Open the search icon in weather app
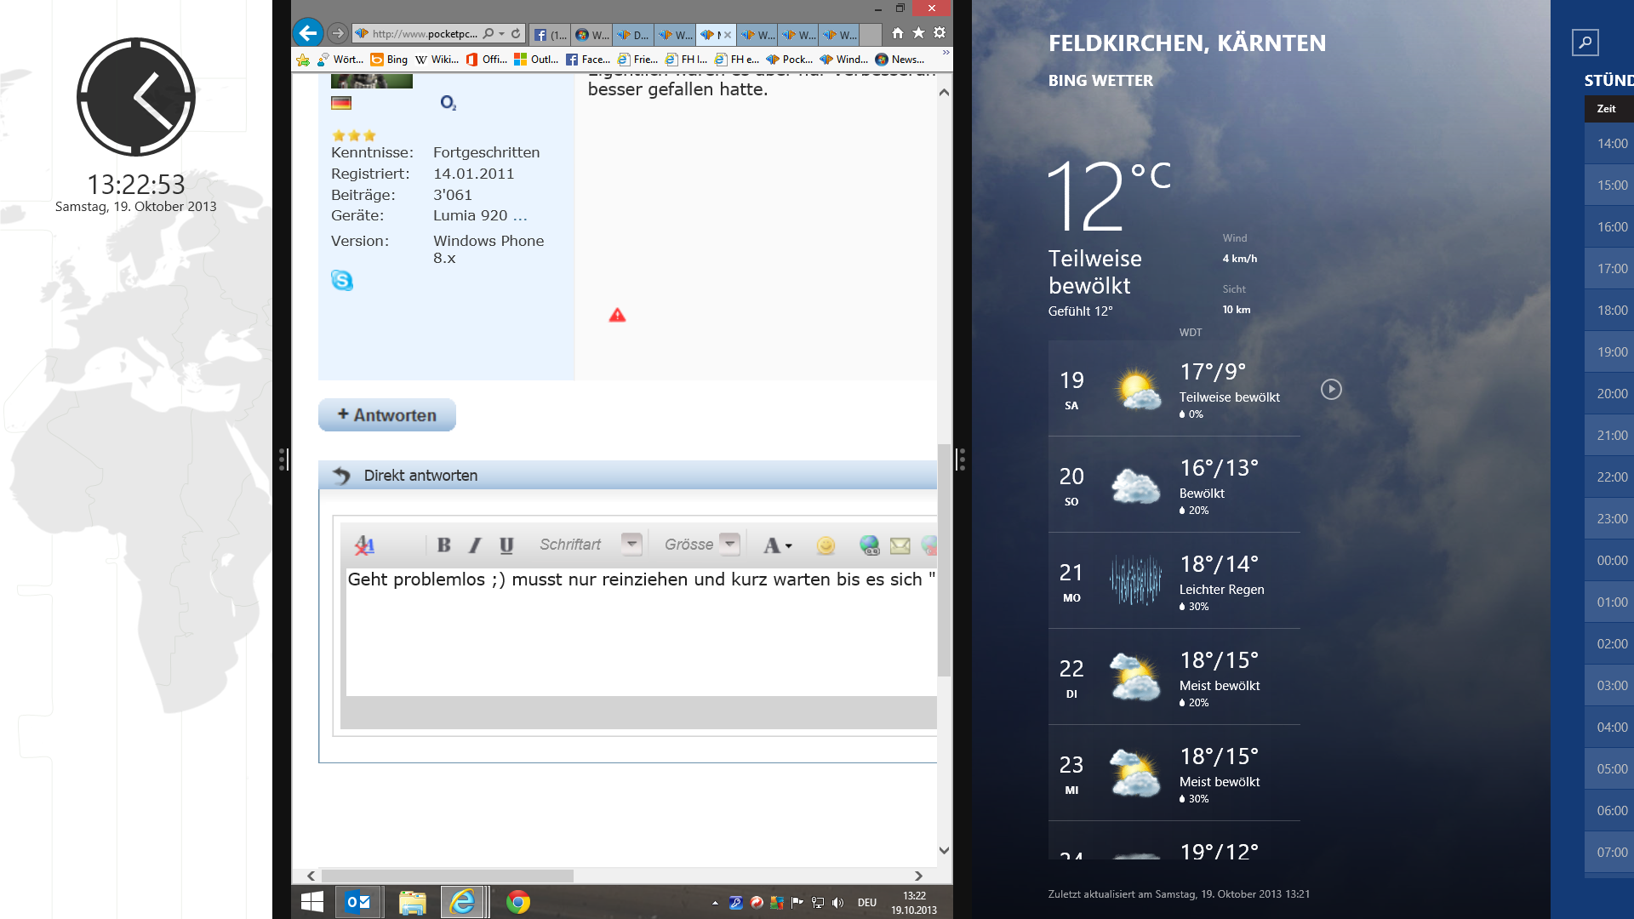Image resolution: width=1634 pixels, height=919 pixels. pyautogui.click(x=1585, y=42)
